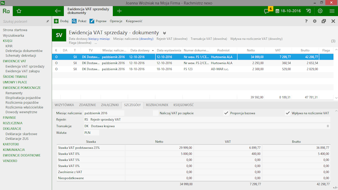Viewport: 338px width, 190px height.
Task: Select SZCZEGÓŁY tab
Action: pos(132,105)
